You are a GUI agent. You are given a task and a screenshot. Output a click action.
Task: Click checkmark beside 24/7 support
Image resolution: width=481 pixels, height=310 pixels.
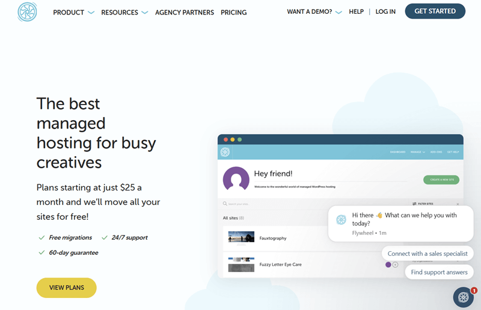click(x=105, y=238)
